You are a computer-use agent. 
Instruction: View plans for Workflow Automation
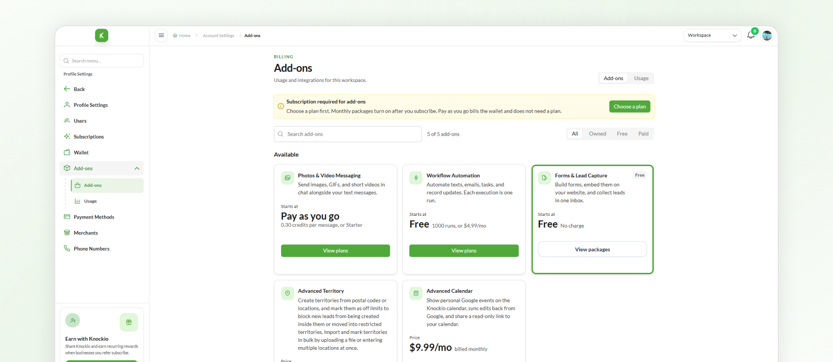464,251
